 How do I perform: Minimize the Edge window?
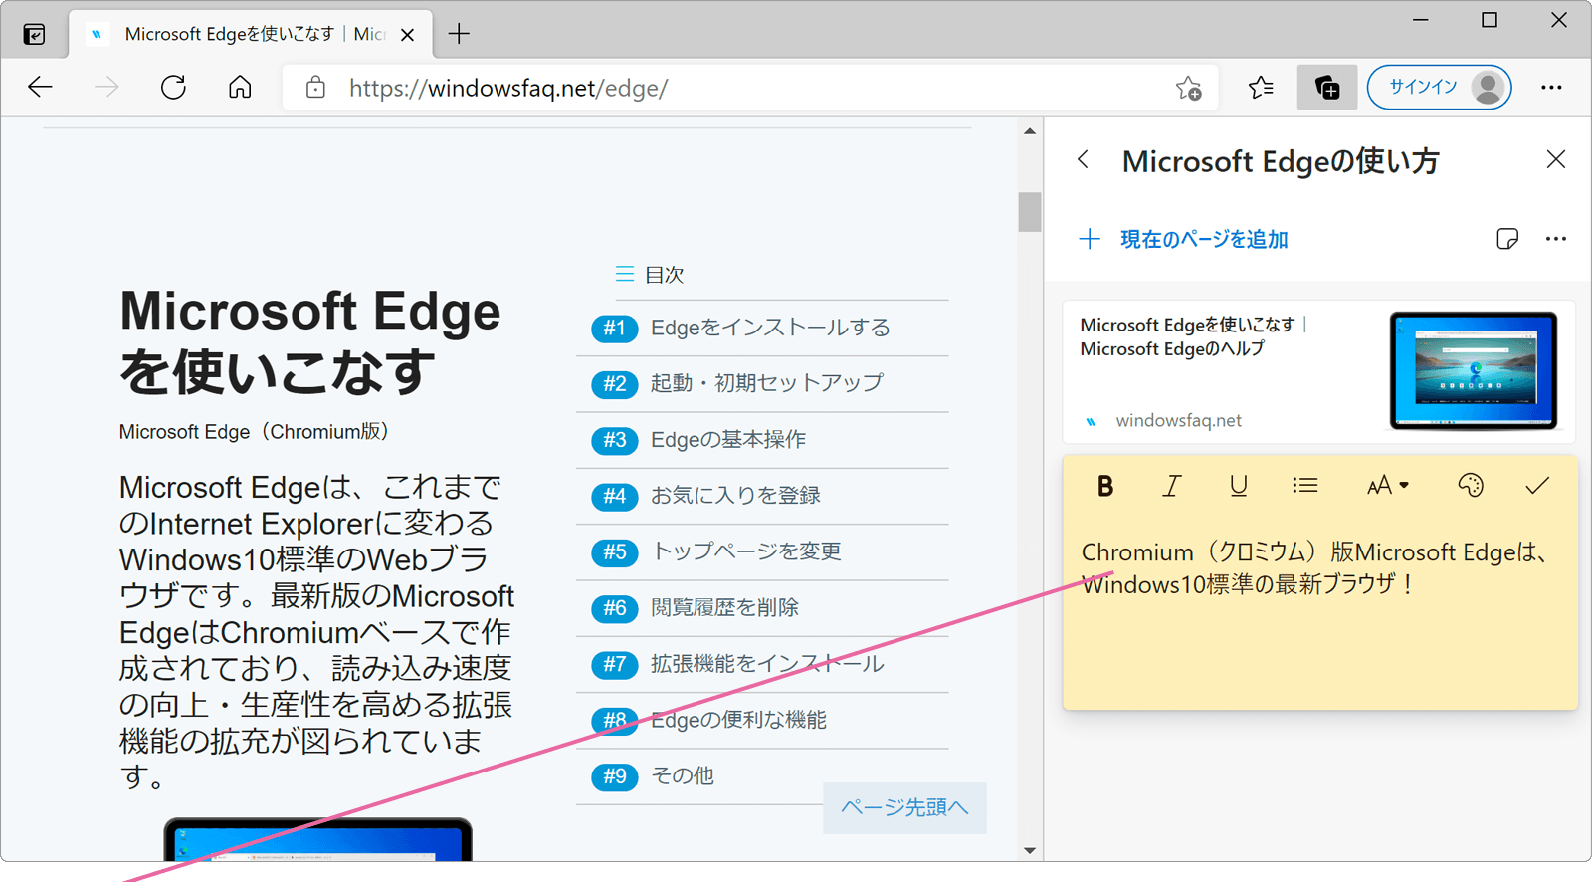pyautogui.click(x=1421, y=20)
